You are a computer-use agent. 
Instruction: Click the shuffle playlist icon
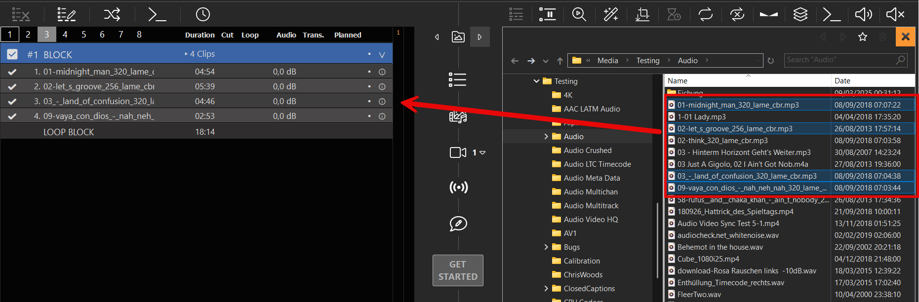(112, 14)
